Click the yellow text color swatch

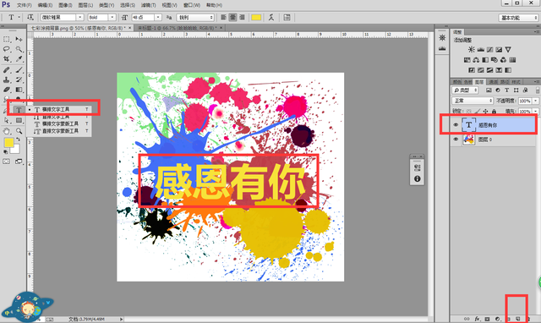point(256,17)
